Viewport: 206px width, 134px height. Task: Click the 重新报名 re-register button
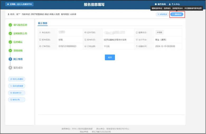pyautogui.click(x=177, y=14)
